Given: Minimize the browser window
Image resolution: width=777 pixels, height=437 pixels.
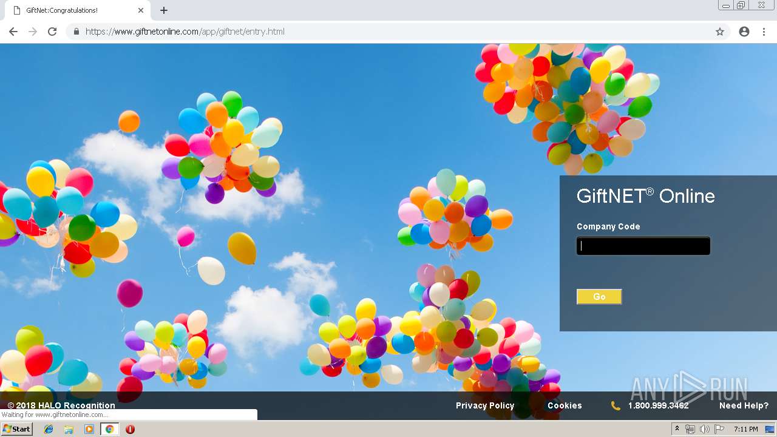Looking at the screenshot, I should click(x=726, y=5).
